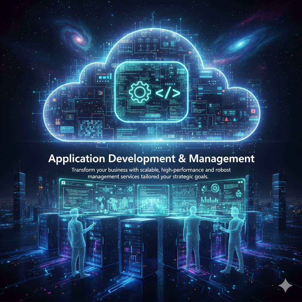Click the sparkle star icon in the corner
Viewport: 302px width, 302px height.
coord(285,285)
